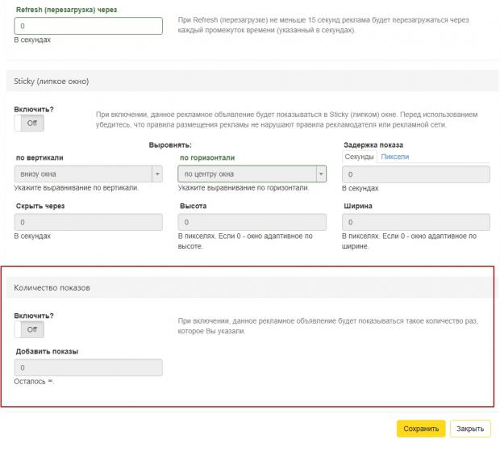Toggle the Sticky window Включить switch
500x452 pixels.
click(x=29, y=123)
